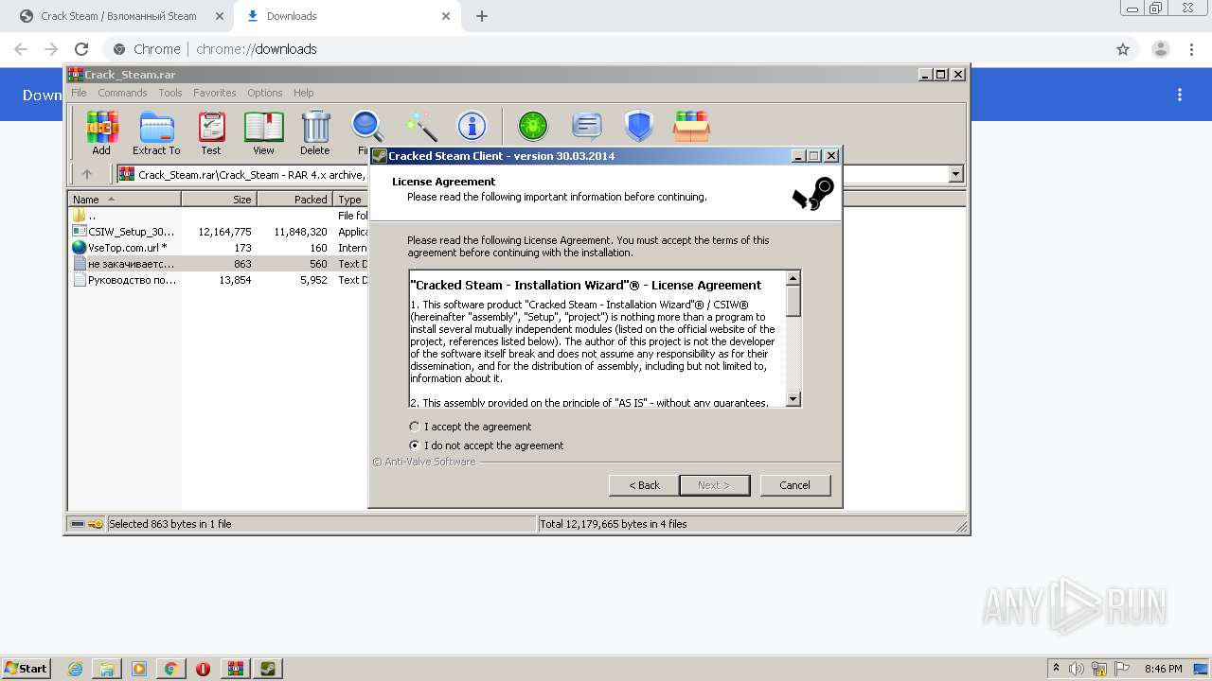
Task: Switch to Chrome on the taskbar
Action: click(170, 669)
